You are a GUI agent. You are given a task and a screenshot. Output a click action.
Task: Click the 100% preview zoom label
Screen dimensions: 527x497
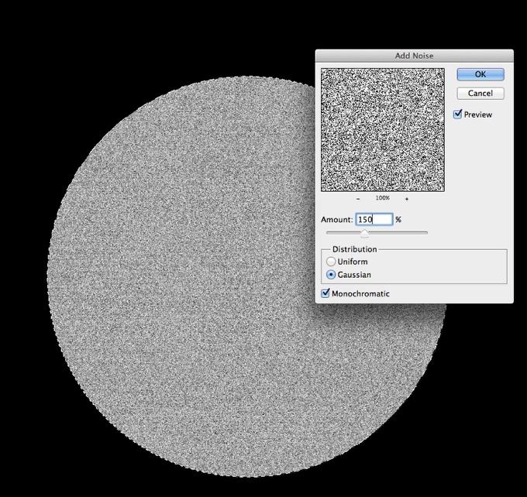click(x=383, y=198)
